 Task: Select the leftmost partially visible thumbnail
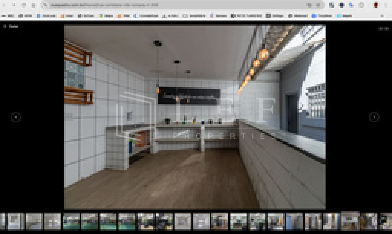pyautogui.click(x=2, y=221)
